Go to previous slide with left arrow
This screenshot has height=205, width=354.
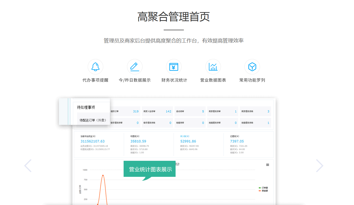click(x=28, y=166)
